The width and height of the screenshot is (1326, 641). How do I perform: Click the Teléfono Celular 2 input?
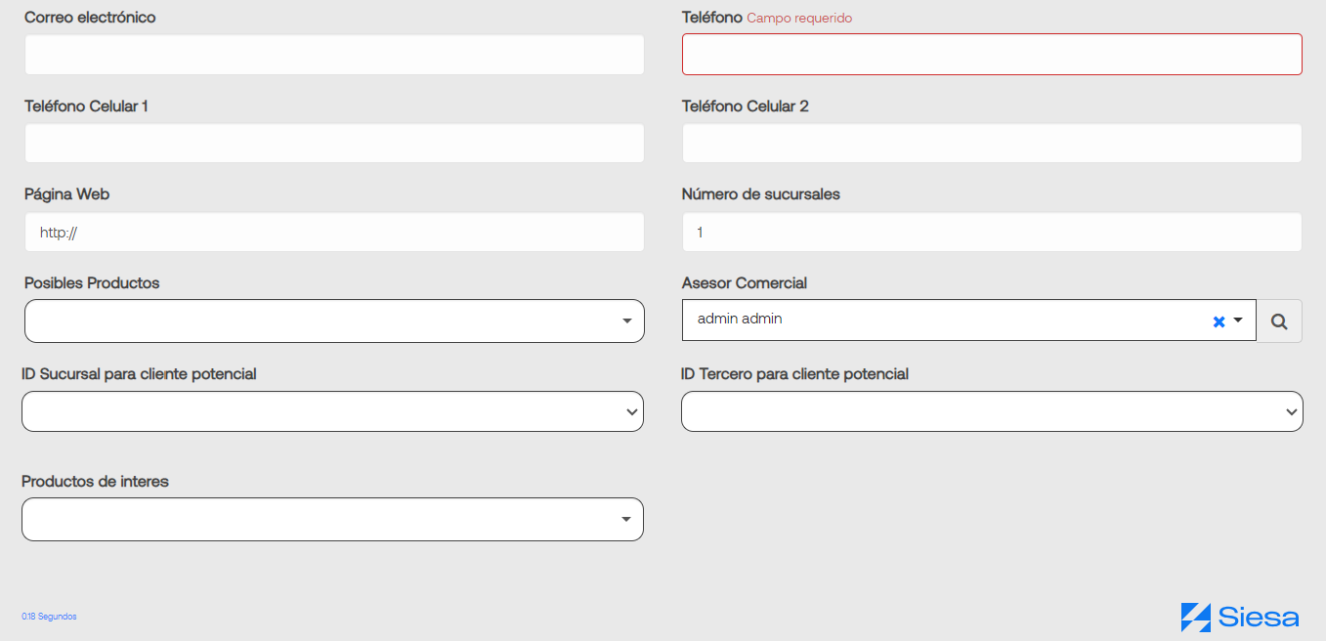992,143
